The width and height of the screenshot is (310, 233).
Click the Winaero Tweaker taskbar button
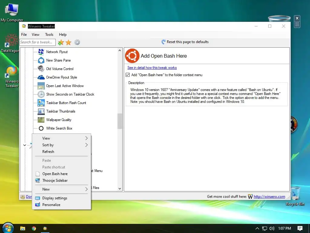45,228
